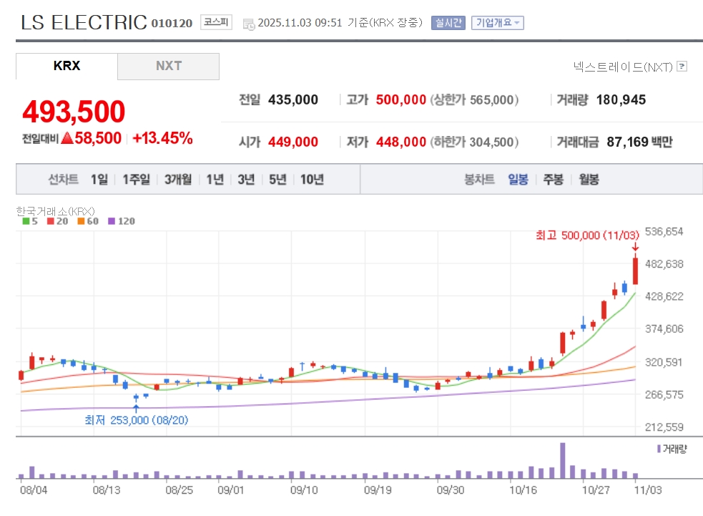Click the 최고 500,000 (11/03) chart marker
The image size is (703, 516).
[587, 235]
